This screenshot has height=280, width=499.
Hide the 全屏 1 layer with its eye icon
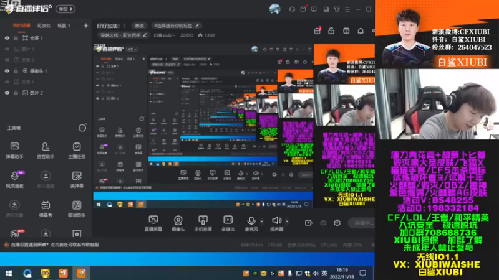(x=7, y=38)
